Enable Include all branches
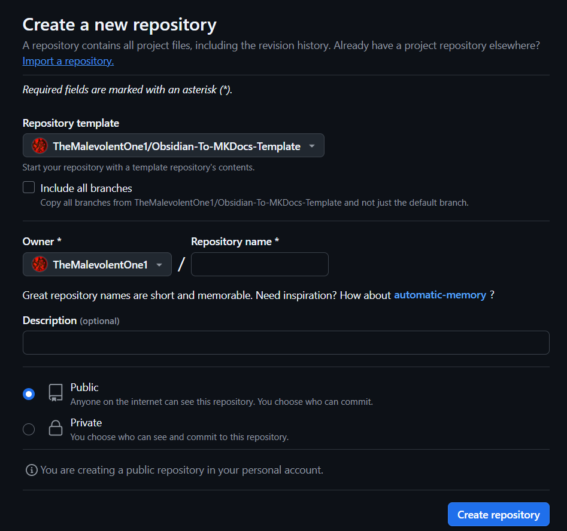The height and width of the screenshot is (531, 567). click(x=28, y=187)
